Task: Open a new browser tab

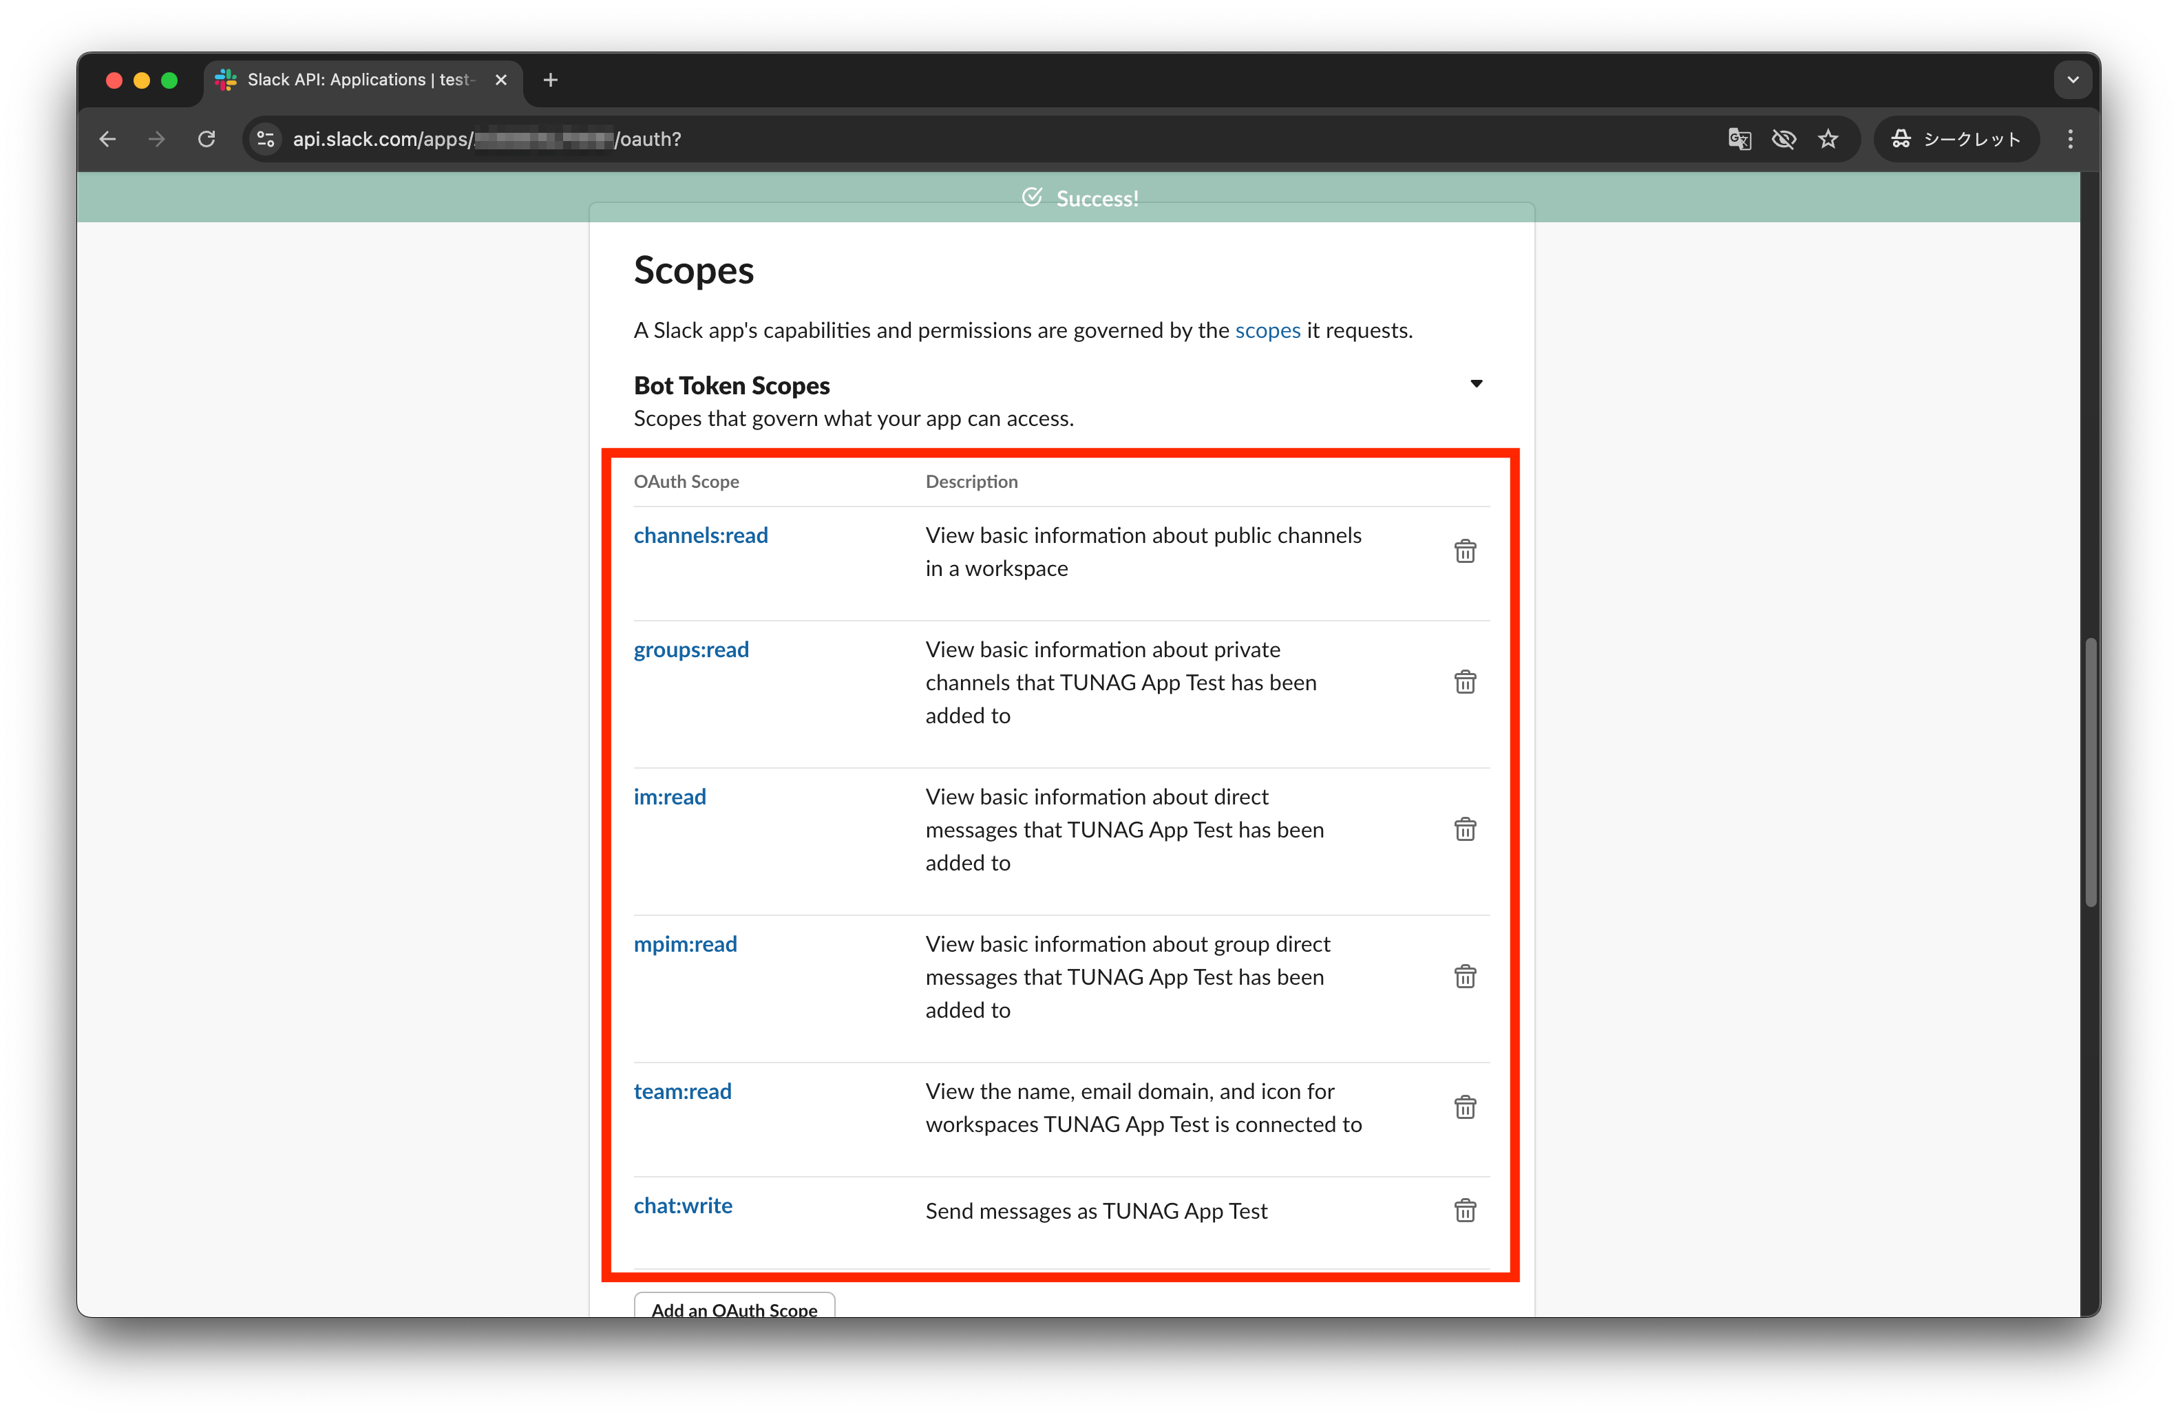Action: click(550, 81)
